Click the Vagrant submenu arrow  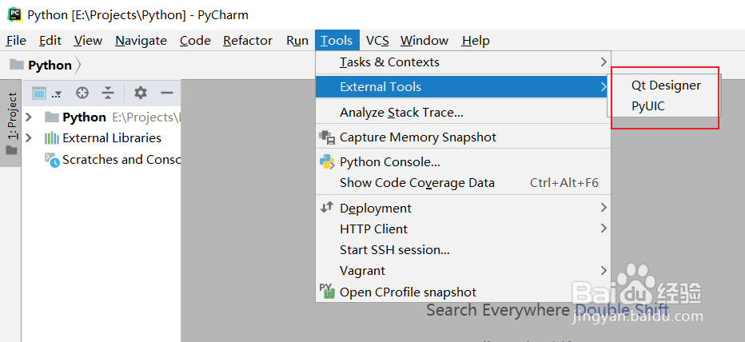tap(604, 271)
